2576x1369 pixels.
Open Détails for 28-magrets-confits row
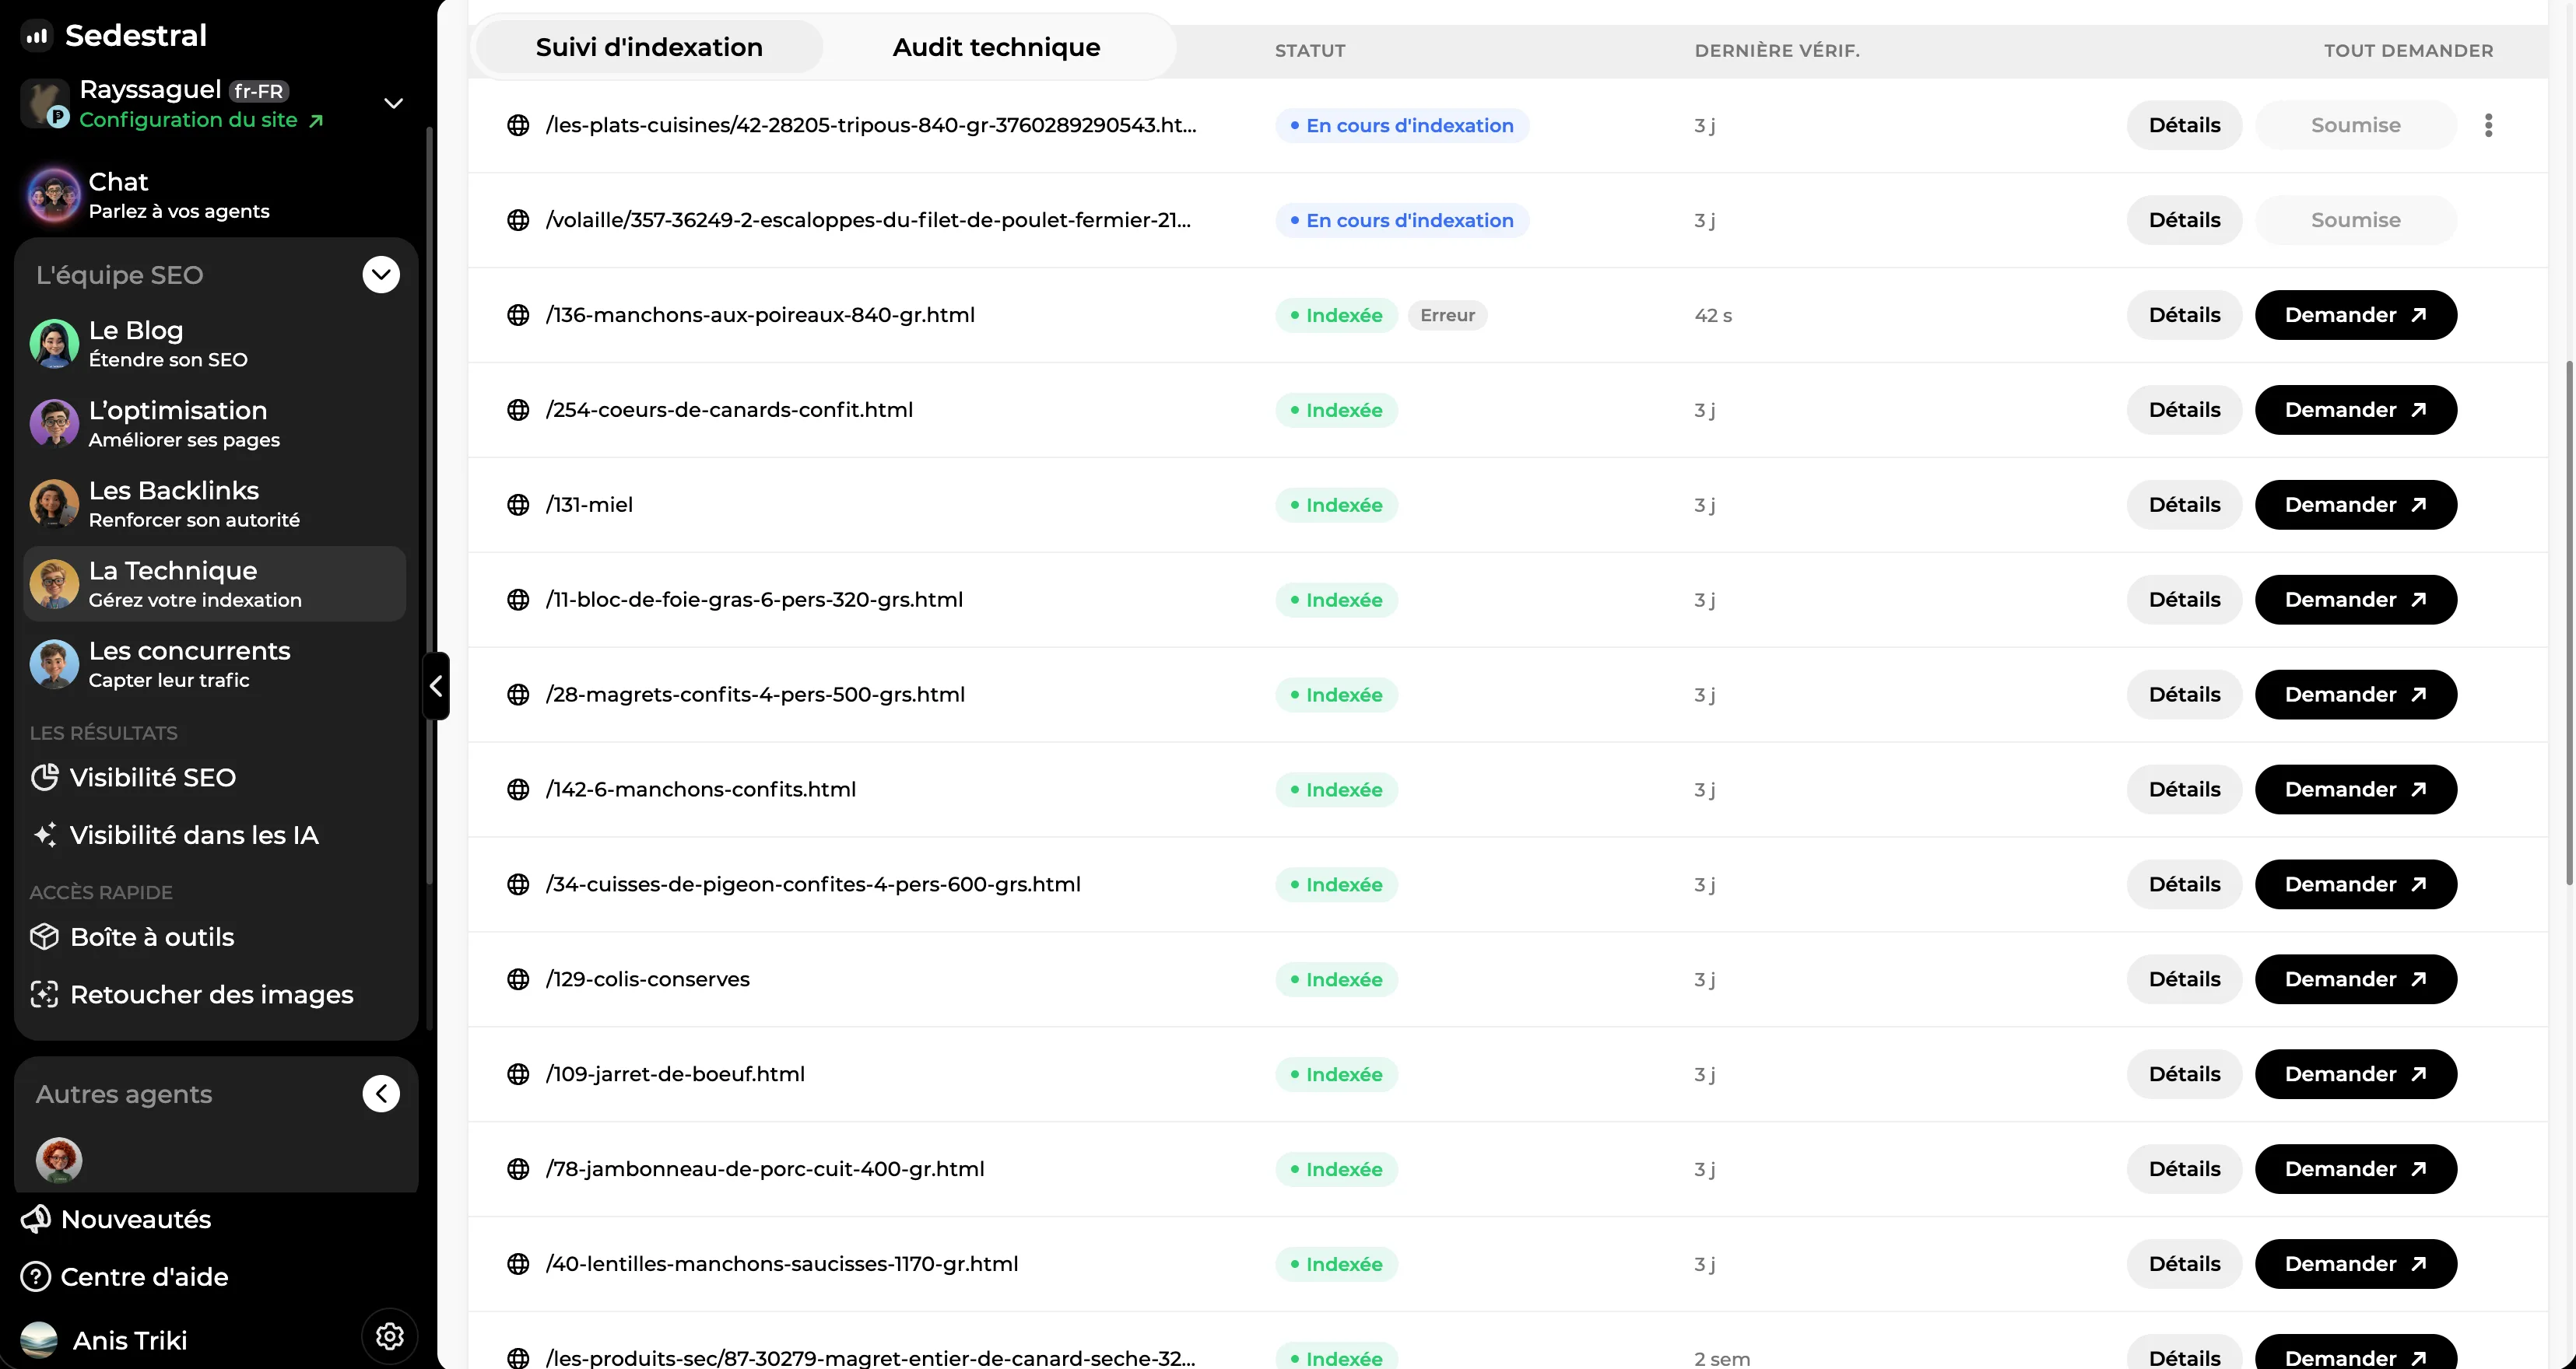pos(2184,695)
